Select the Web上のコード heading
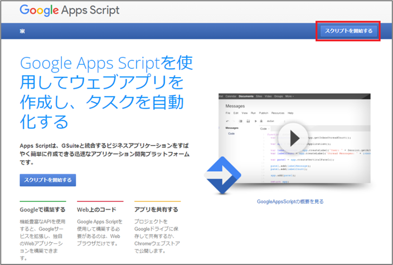Viewport: 393px width, 265px height. (x=97, y=210)
